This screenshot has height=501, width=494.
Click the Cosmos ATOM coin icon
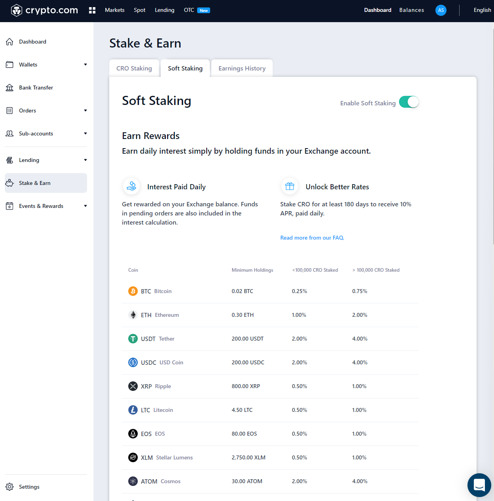point(133,481)
